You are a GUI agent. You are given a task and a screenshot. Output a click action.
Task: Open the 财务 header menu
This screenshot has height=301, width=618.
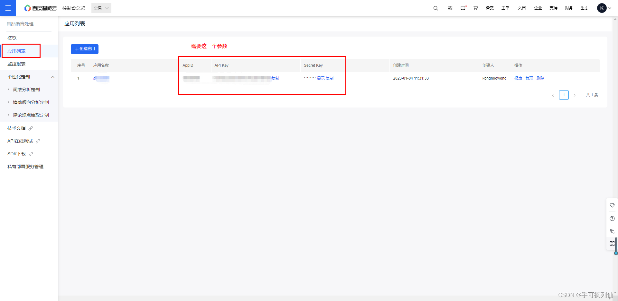(569, 8)
